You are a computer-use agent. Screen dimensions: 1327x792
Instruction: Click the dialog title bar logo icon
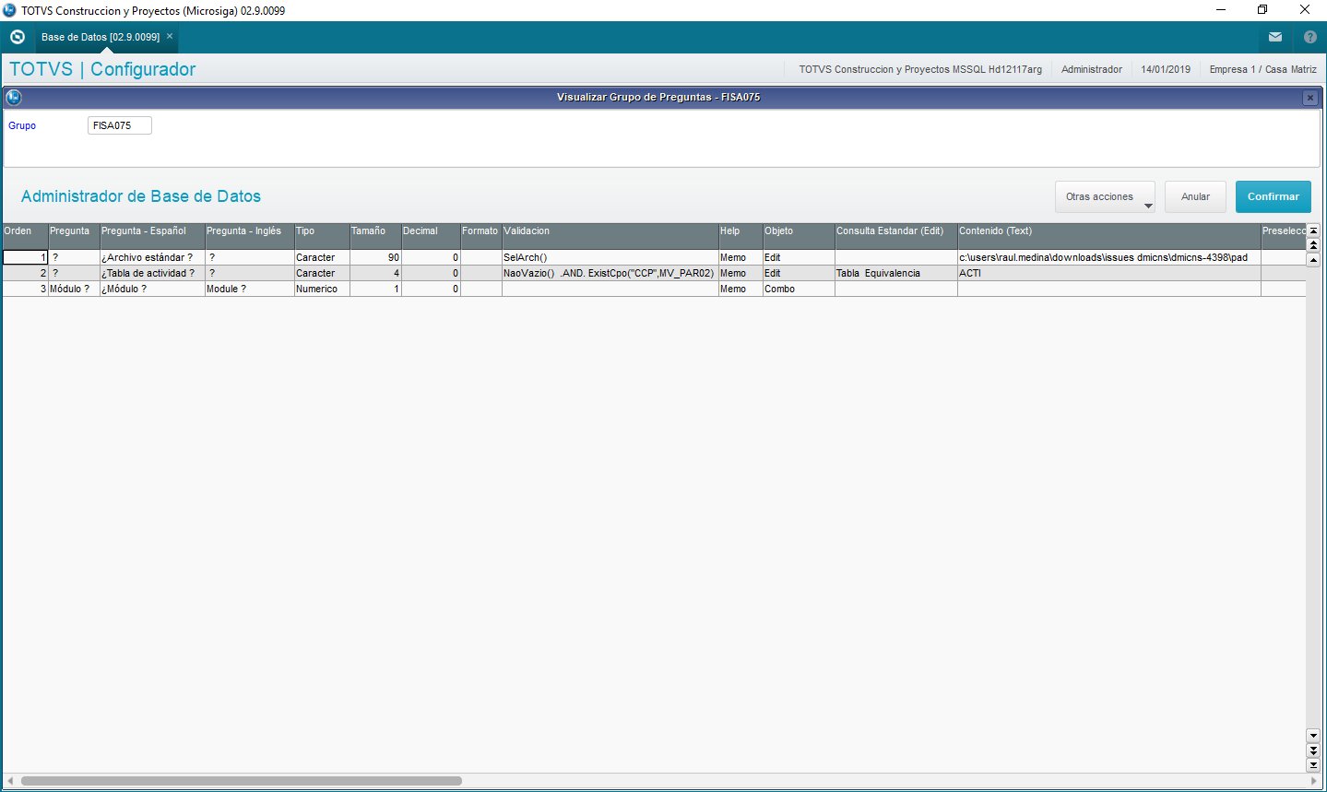tap(14, 97)
